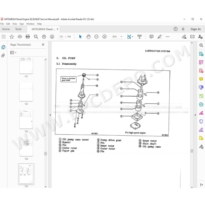Print the document using printer icon
205x205 pixels.
pyautogui.click(x=28, y=37)
